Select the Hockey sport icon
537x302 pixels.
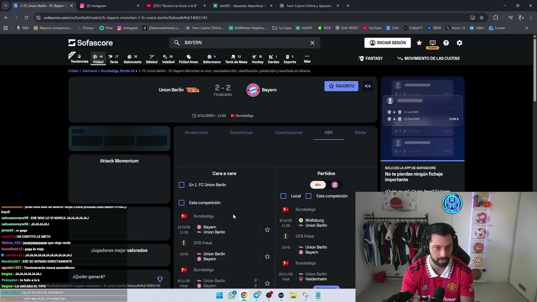[x=258, y=59]
